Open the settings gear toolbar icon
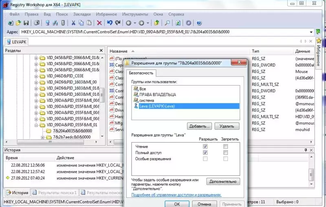326x207 pixels. point(188,23)
